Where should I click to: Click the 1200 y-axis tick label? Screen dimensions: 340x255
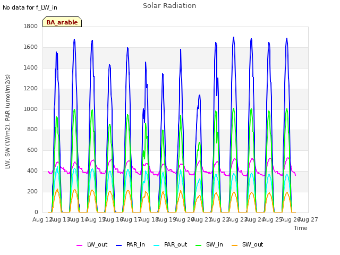pyautogui.click(x=31, y=89)
